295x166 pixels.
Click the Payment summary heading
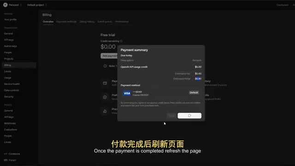pyautogui.click(x=134, y=50)
